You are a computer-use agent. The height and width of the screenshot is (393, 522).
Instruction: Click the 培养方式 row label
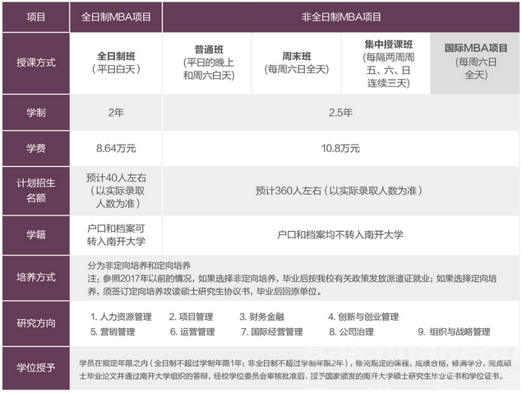pyautogui.click(x=37, y=276)
